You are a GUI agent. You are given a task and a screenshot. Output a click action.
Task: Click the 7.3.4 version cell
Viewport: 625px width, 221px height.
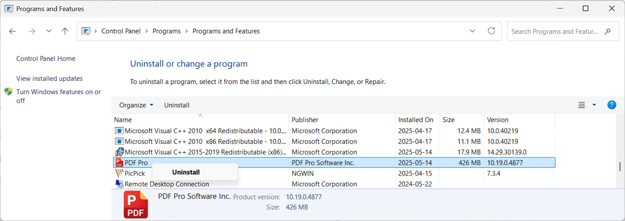tap(494, 173)
